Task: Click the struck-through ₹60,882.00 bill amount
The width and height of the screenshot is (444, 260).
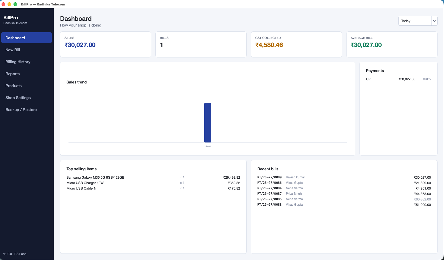Action: pos(422,199)
